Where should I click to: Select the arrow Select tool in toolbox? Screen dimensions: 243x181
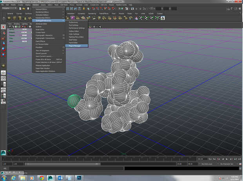4,27
